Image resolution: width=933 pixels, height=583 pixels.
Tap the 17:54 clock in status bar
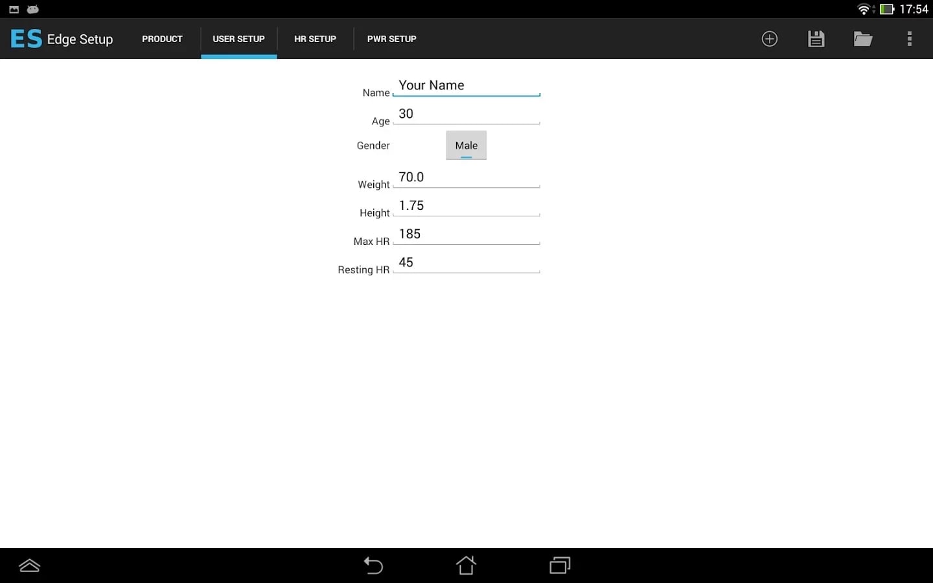[914, 9]
